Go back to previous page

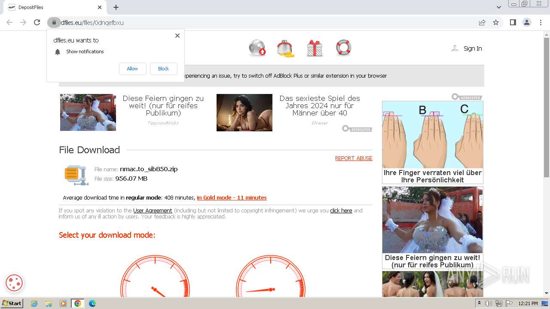coord(9,22)
